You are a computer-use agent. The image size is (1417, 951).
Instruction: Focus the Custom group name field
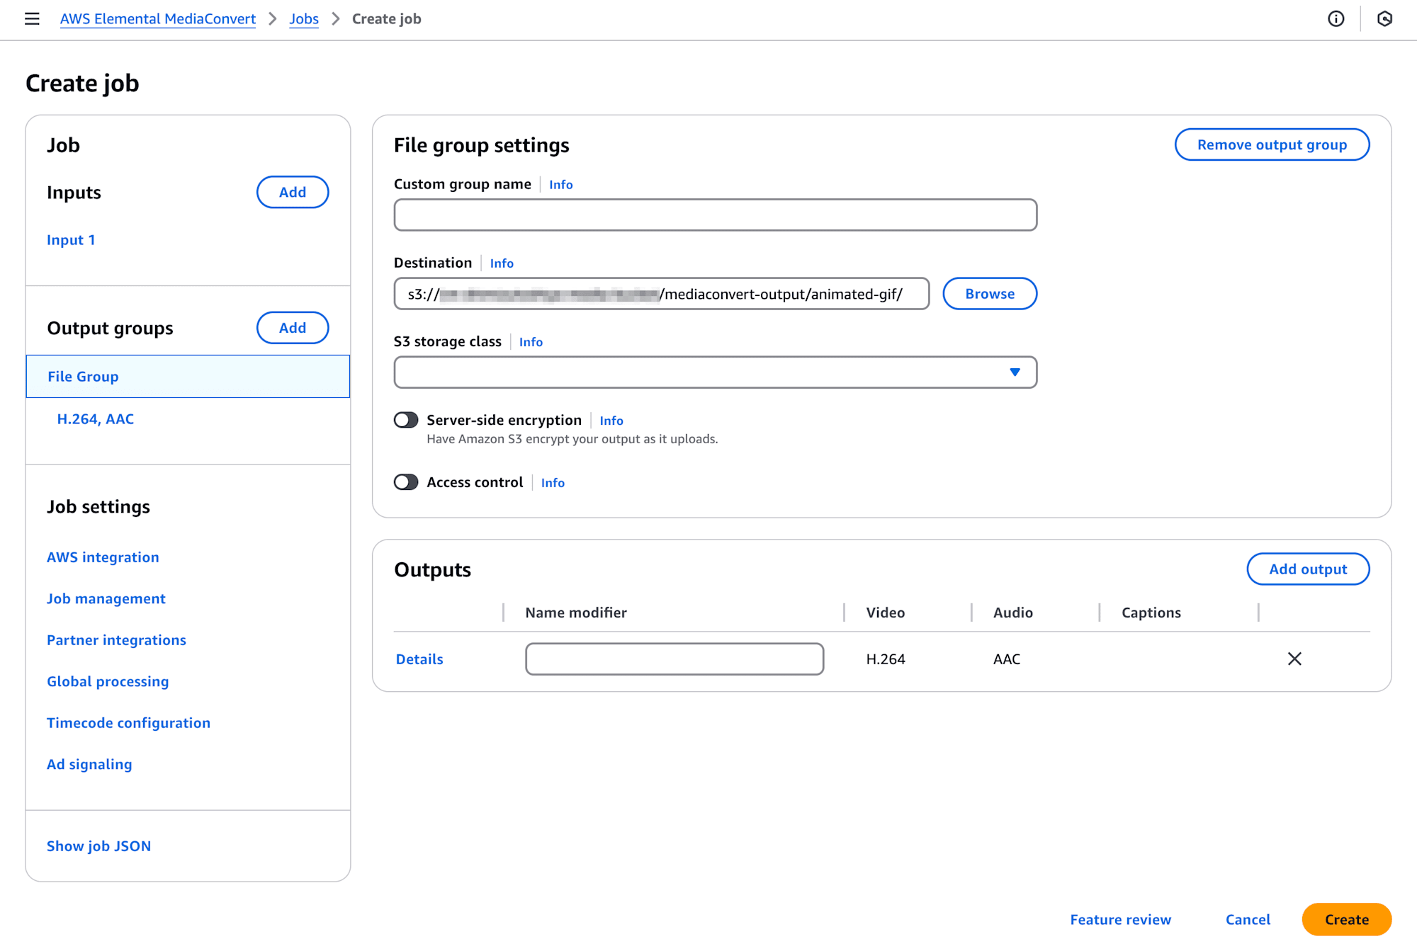coord(716,215)
